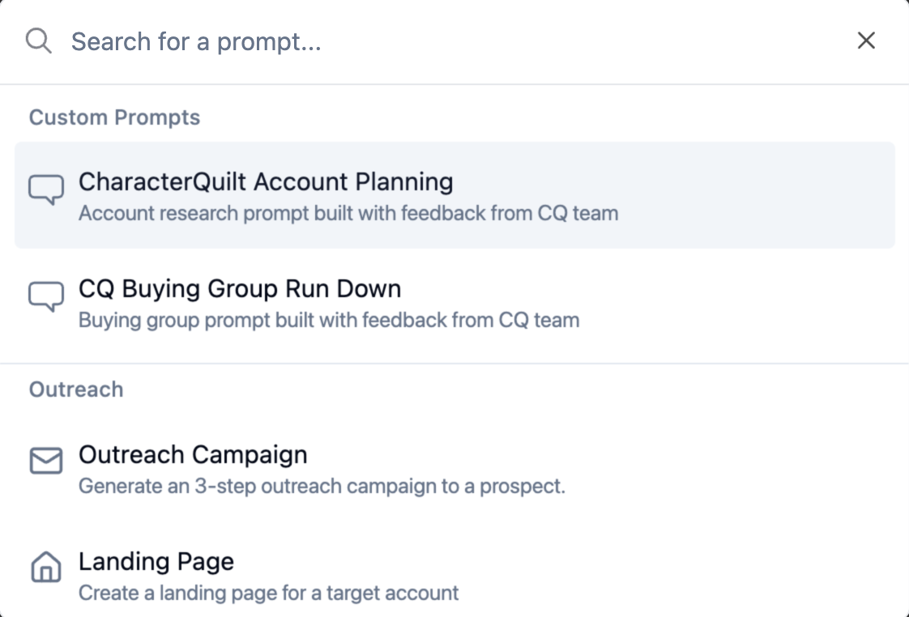Click 'Buying group prompt built with feedback' description
Image resolution: width=909 pixels, height=617 pixels.
coord(328,320)
